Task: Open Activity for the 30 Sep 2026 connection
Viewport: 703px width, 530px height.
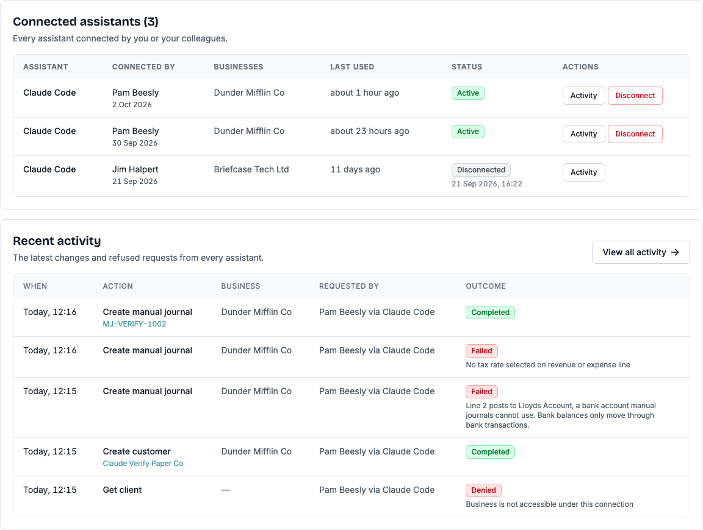Action: (583, 134)
